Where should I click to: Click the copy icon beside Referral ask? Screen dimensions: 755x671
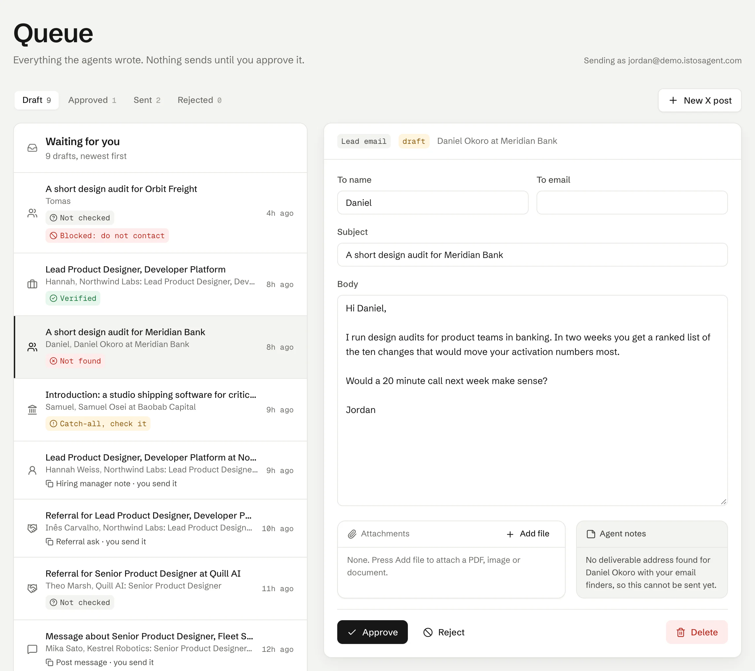click(x=49, y=541)
